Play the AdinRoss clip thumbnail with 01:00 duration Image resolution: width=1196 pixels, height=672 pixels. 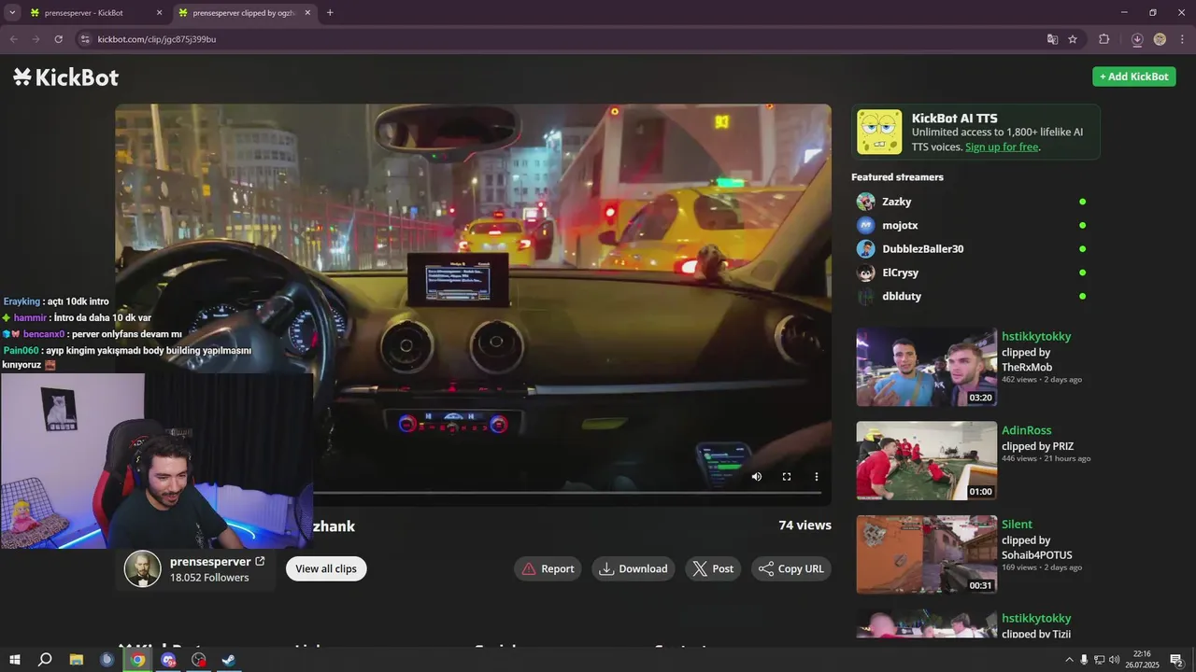click(x=927, y=460)
